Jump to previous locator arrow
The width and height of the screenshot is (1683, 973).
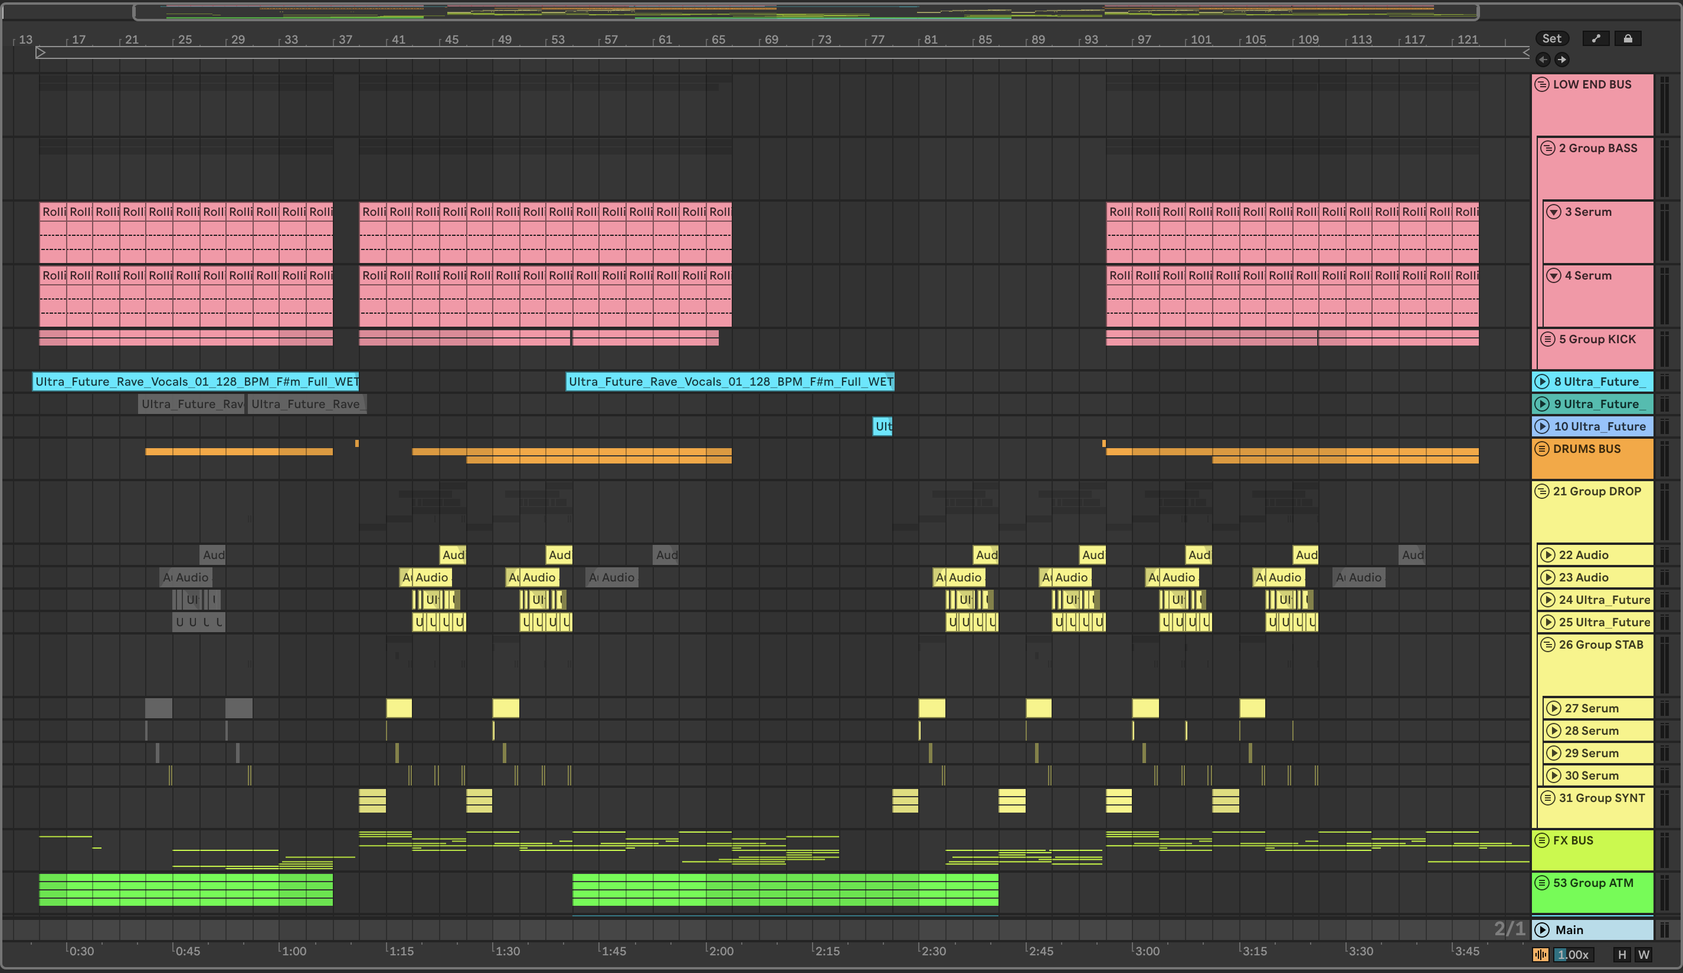[1543, 60]
